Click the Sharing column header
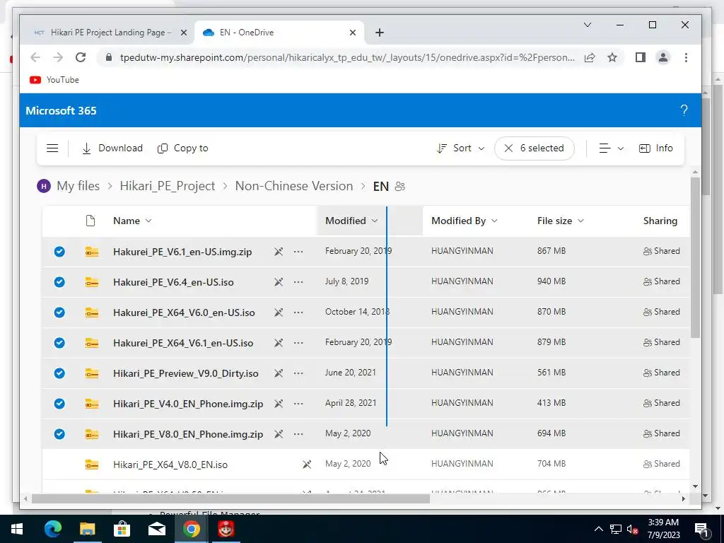 (x=660, y=221)
